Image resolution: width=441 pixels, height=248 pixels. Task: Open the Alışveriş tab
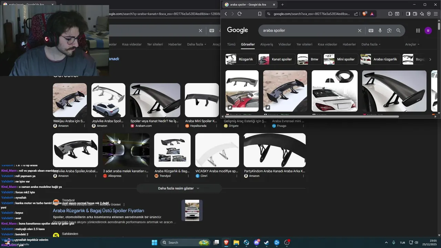coord(266,44)
